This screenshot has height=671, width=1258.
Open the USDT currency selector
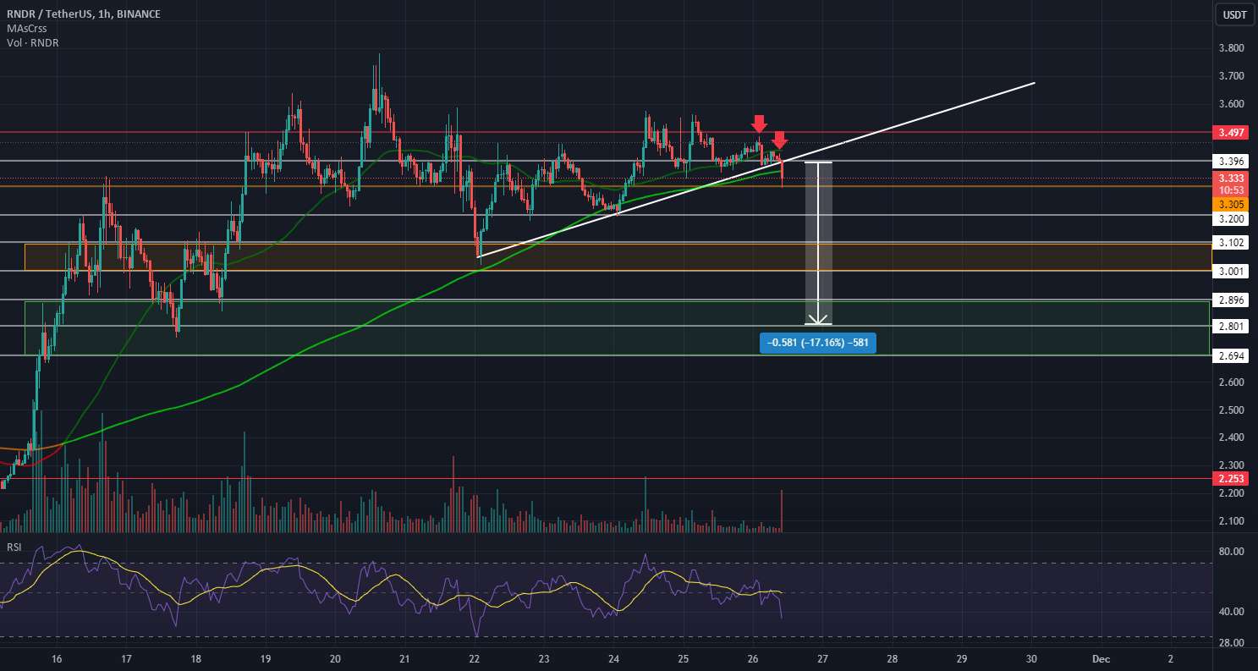pyautogui.click(x=1233, y=14)
